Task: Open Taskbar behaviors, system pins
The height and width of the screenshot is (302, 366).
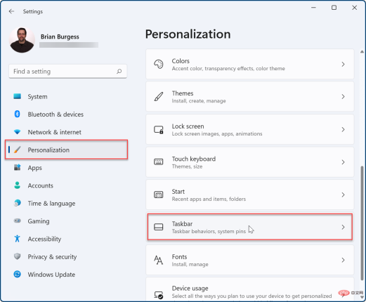Action: 250,227
